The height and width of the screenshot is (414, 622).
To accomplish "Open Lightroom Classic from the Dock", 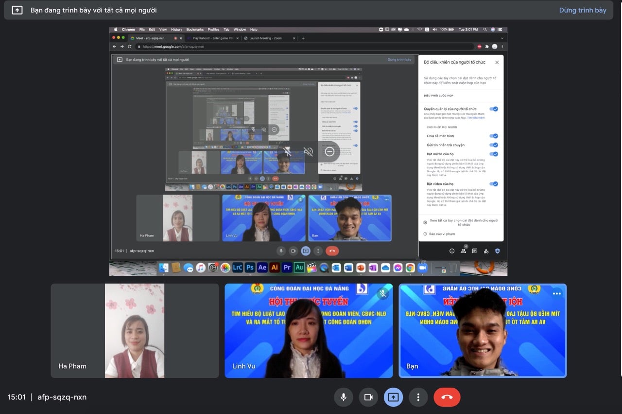I will click(238, 268).
